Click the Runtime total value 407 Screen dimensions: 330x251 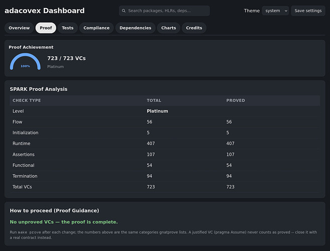pyautogui.click(x=151, y=144)
